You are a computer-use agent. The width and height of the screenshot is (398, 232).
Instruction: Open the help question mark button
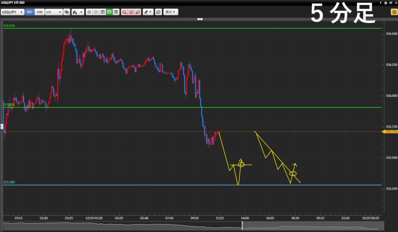coord(381,3)
